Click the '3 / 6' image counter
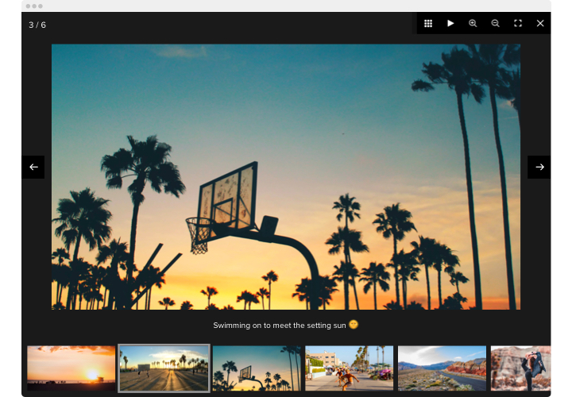 (37, 25)
